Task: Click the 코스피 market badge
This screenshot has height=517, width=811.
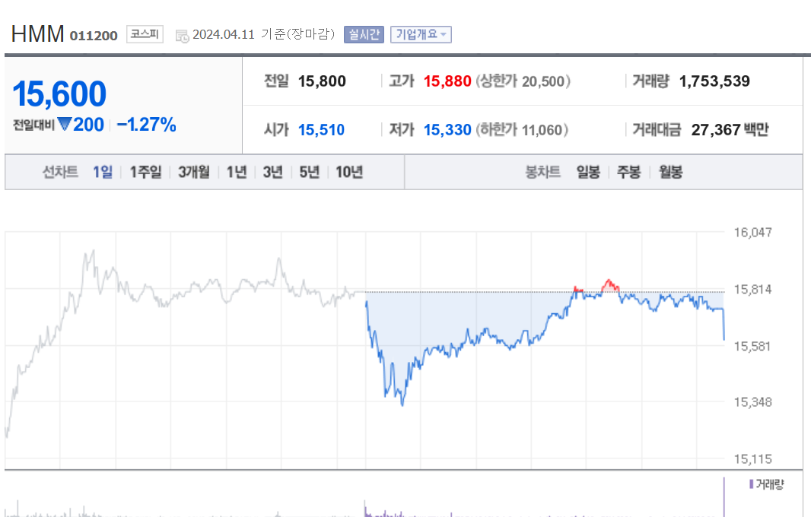Action: coord(145,34)
